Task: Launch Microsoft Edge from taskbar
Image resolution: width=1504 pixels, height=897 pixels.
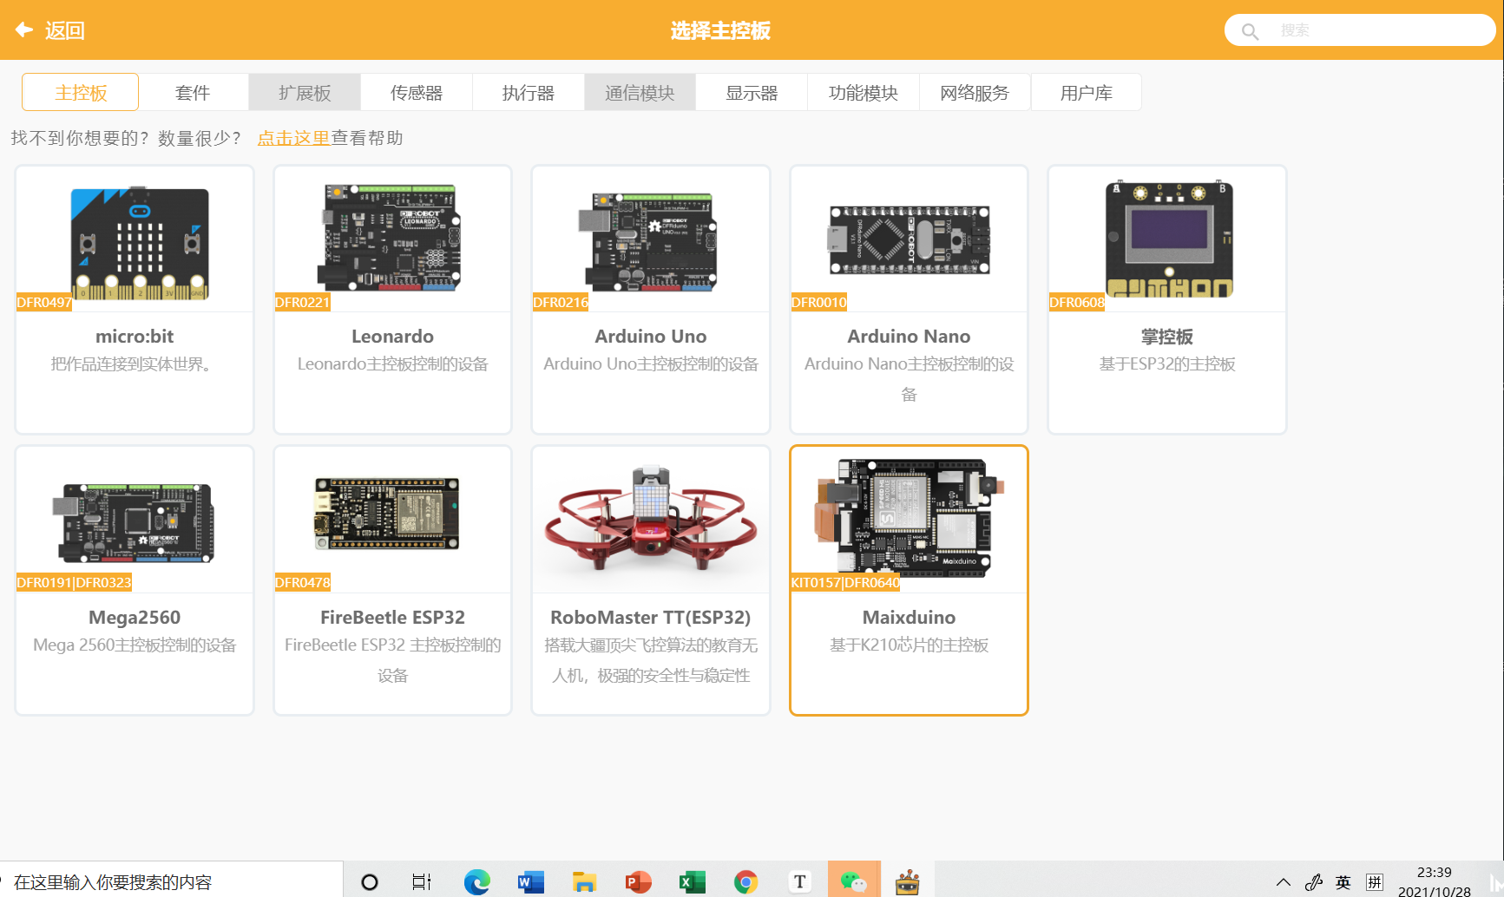Action: (x=476, y=882)
